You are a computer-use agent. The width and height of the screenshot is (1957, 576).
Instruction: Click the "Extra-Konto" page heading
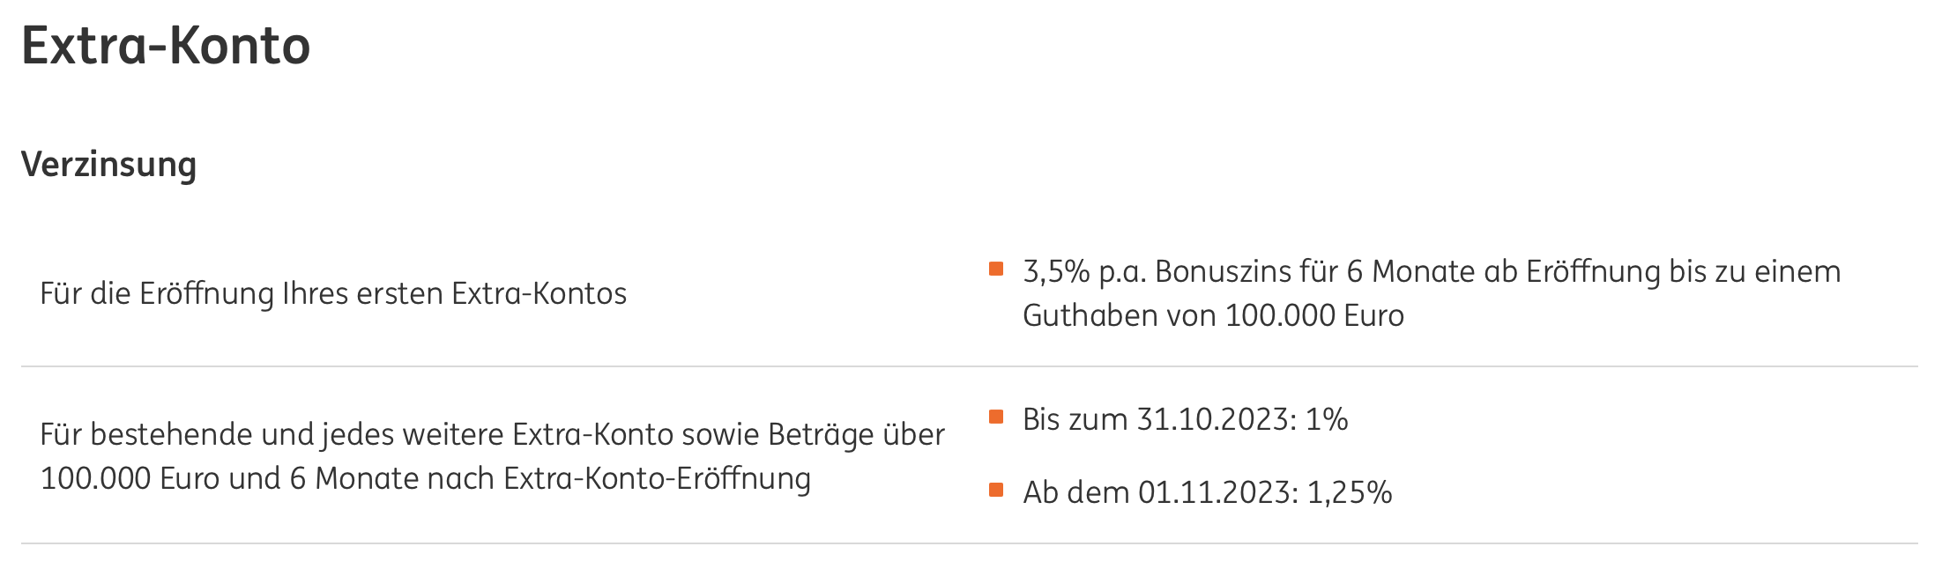(x=166, y=46)
